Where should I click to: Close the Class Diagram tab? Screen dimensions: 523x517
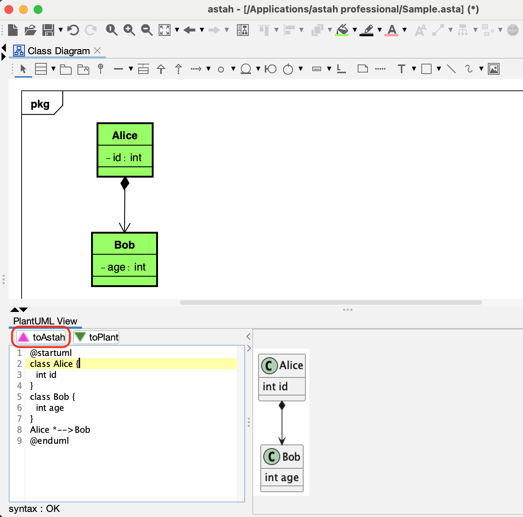[97, 51]
